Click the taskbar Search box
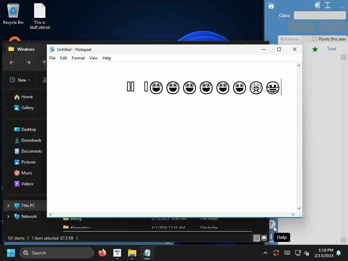348x261 pixels. coord(57,253)
